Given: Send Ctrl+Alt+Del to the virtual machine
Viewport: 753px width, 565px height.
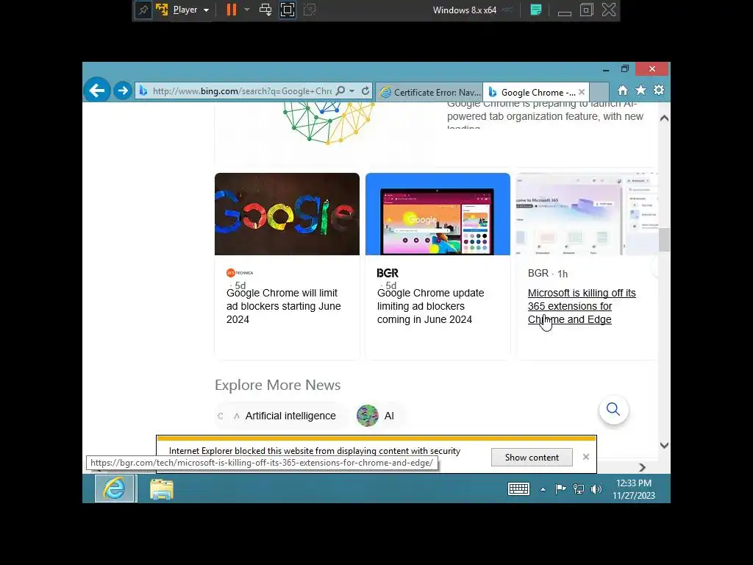Looking at the screenshot, I should tap(265, 10).
